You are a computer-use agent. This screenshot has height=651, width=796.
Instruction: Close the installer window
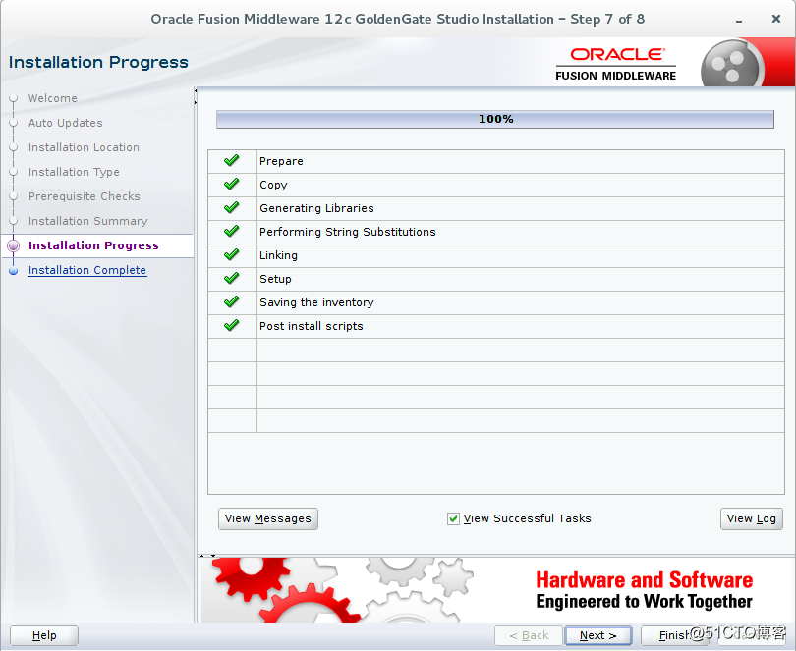pos(775,19)
